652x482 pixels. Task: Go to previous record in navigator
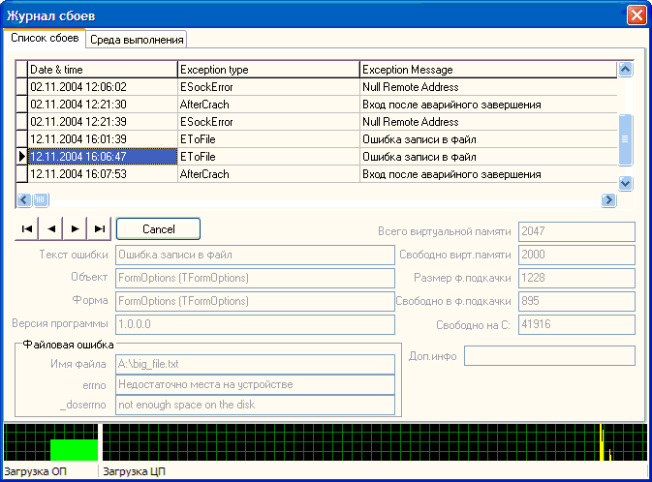pos(51,228)
